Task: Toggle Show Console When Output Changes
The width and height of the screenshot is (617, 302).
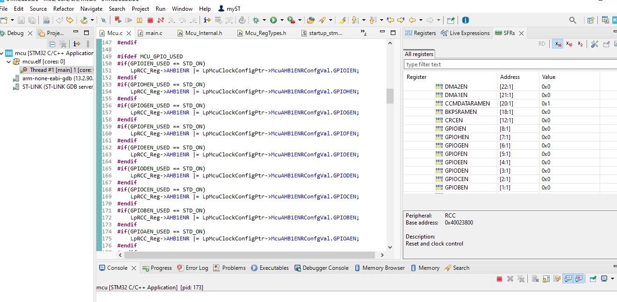Action: click(568, 279)
